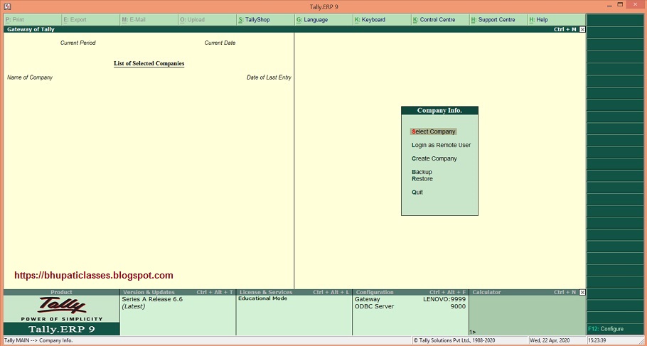647x346 pixels.
Task: Open the Language settings
Action: pos(323,19)
